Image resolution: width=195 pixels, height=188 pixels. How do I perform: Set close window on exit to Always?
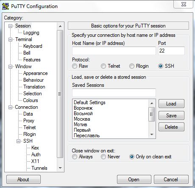(x=75, y=157)
